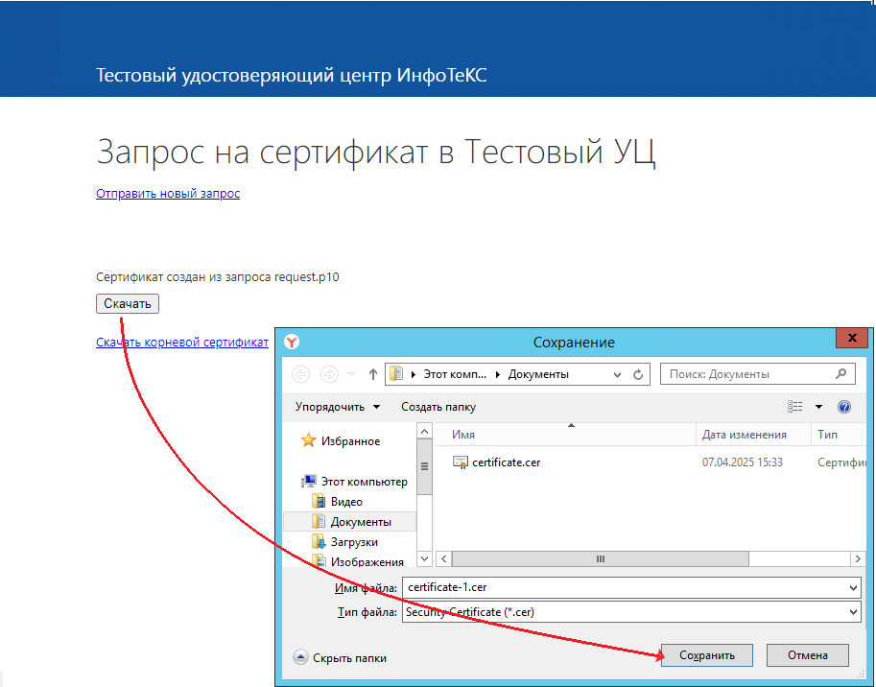The width and height of the screenshot is (876, 687).
Task: Click Скрыть папки to collapse folders pane
Action: tap(340, 658)
